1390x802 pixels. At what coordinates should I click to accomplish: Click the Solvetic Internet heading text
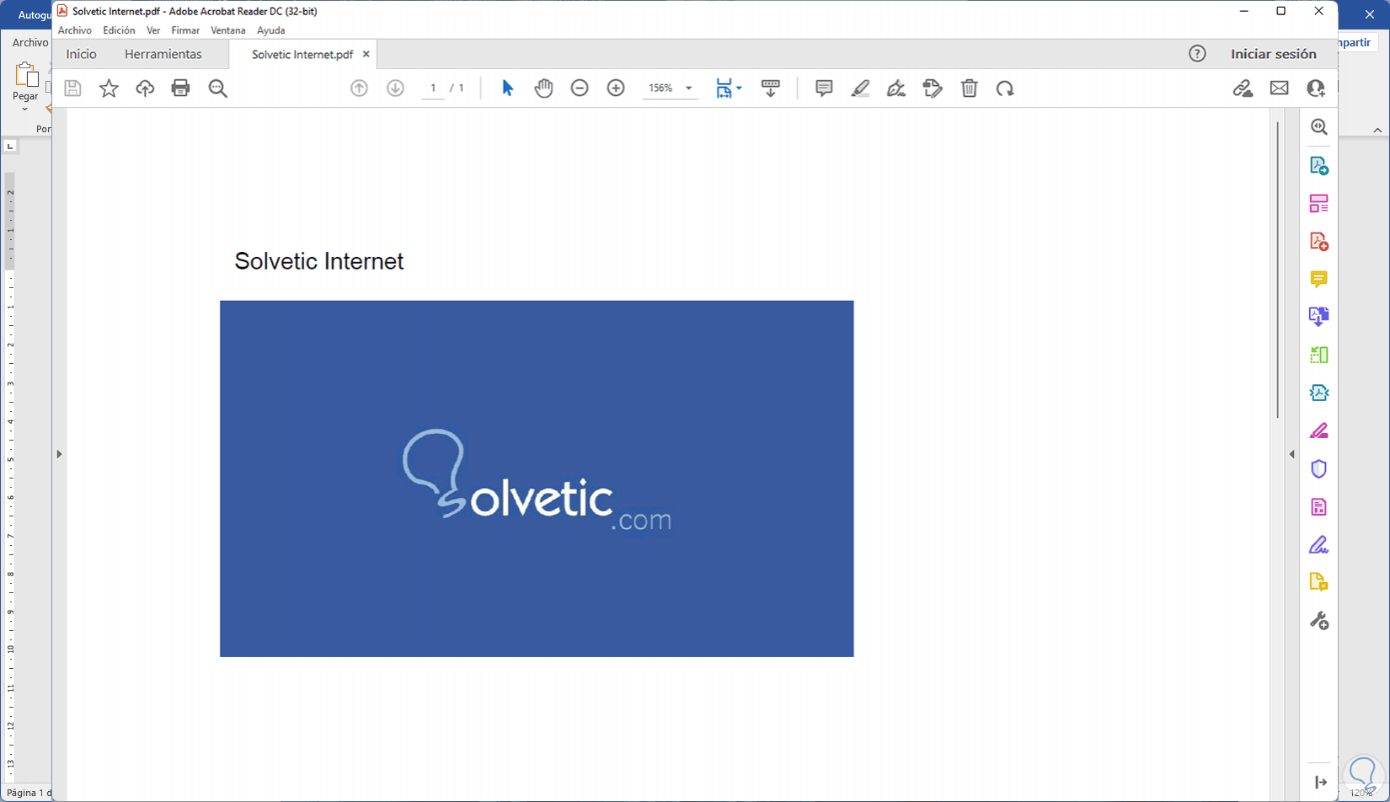(319, 261)
